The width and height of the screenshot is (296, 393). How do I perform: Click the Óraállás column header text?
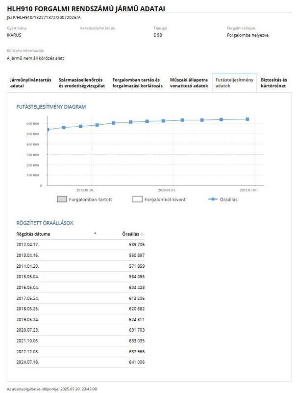coord(130,234)
